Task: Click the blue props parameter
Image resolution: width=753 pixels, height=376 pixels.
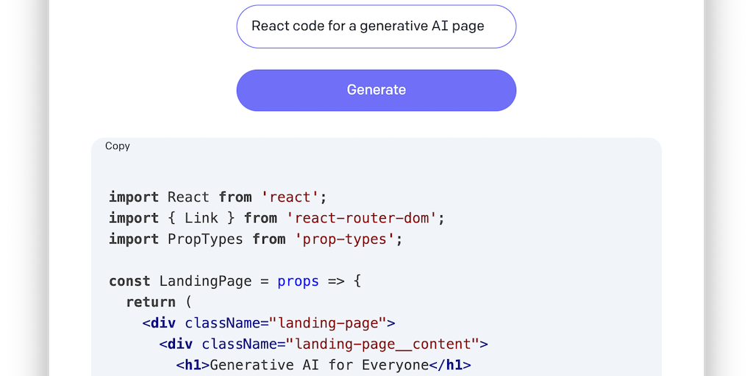Action: 299,281
